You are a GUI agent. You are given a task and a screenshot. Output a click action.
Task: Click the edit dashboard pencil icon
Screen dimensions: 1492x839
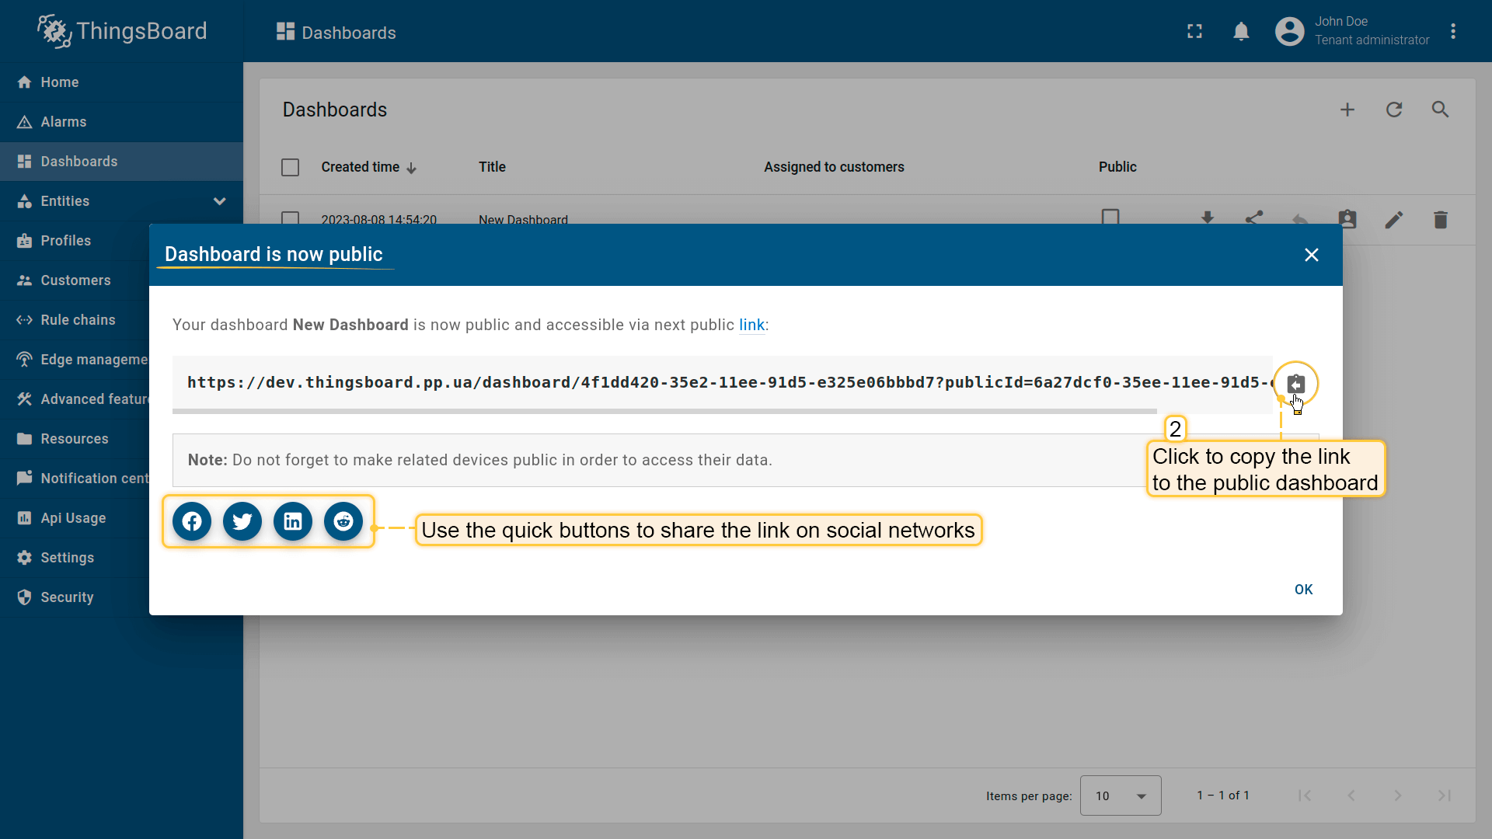(x=1393, y=220)
